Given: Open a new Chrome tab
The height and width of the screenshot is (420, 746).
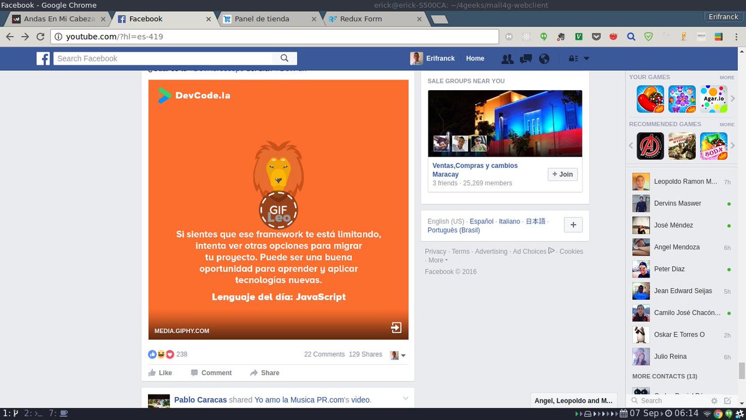Looking at the screenshot, I should point(439,19).
